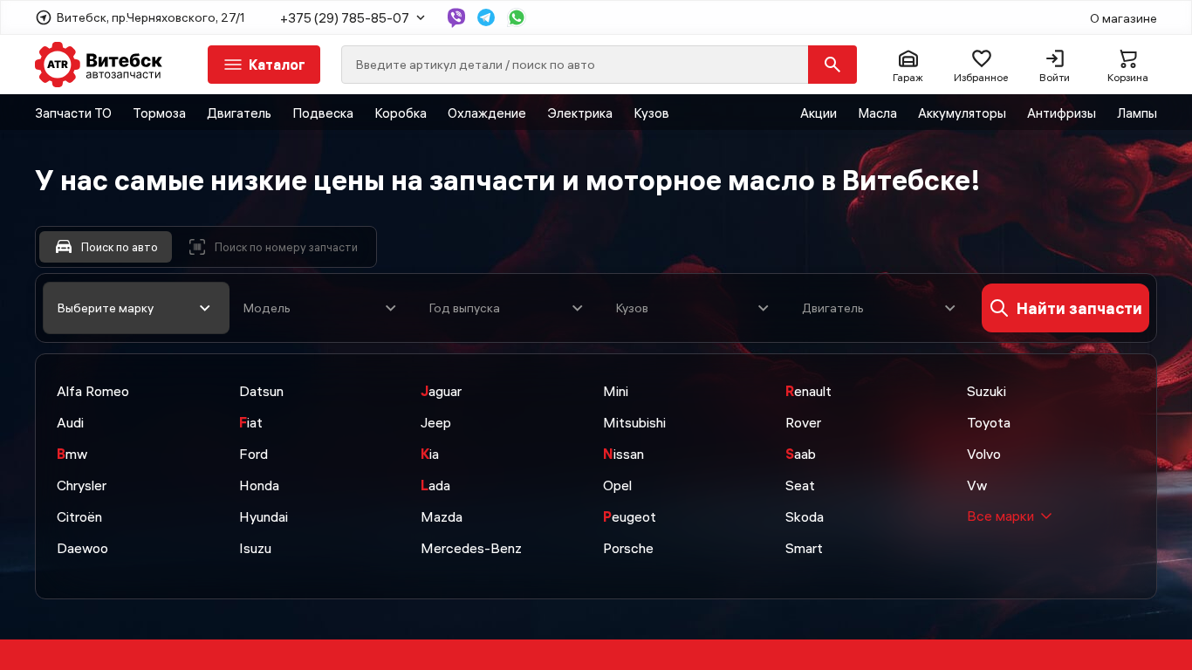
Task: Select Daewoo brand
Action: pos(82,549)
